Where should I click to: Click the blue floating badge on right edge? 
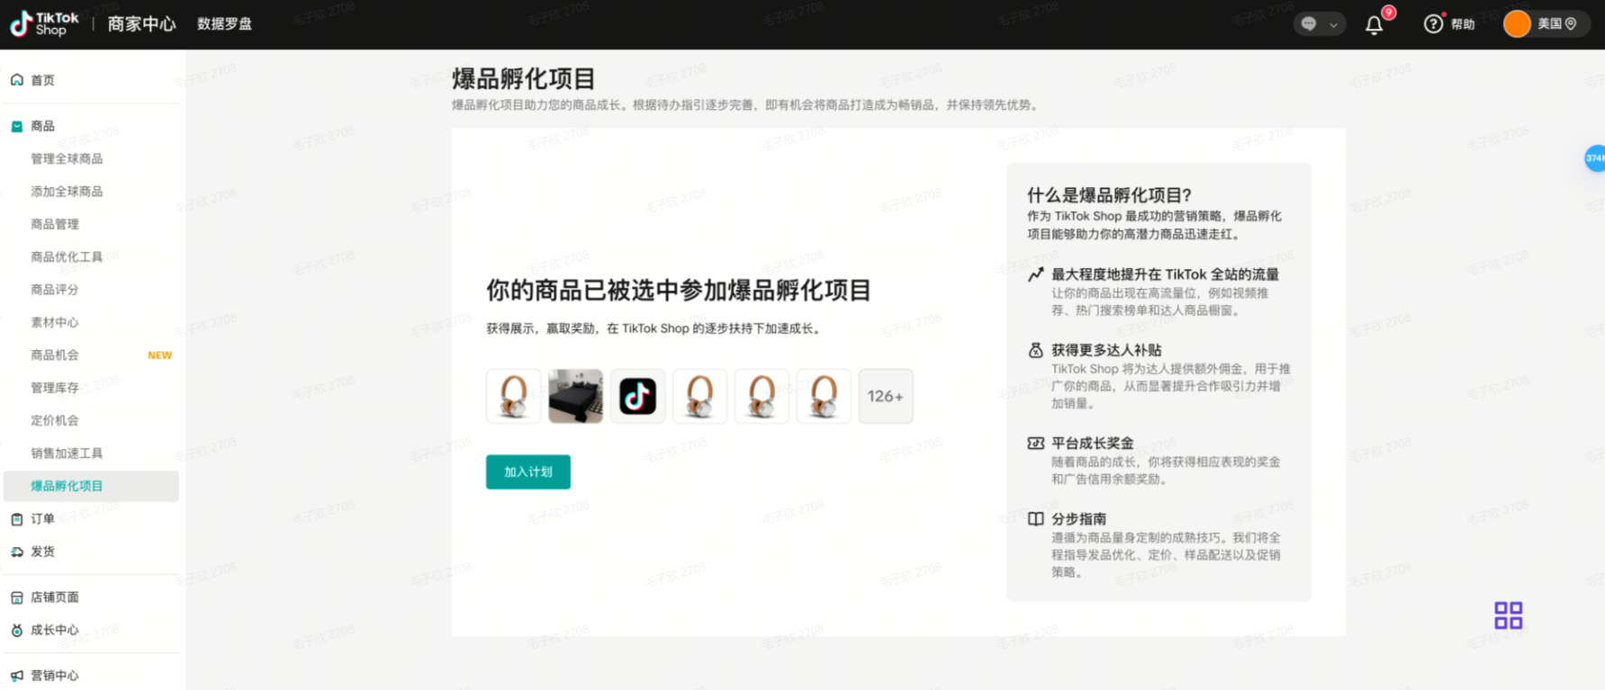tap(1594, 158)
